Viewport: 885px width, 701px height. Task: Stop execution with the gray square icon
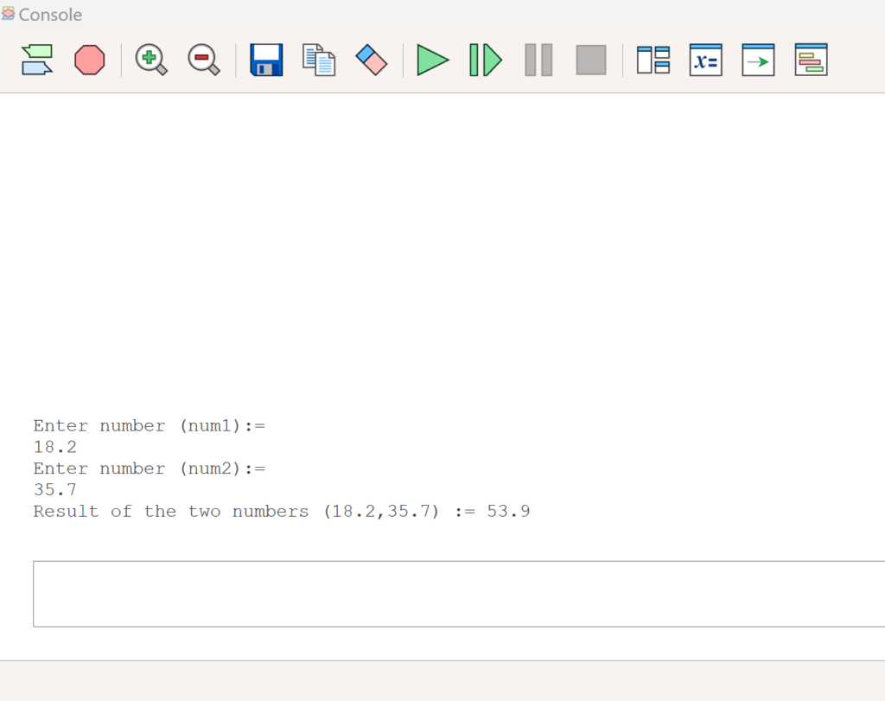click(590, 61)
